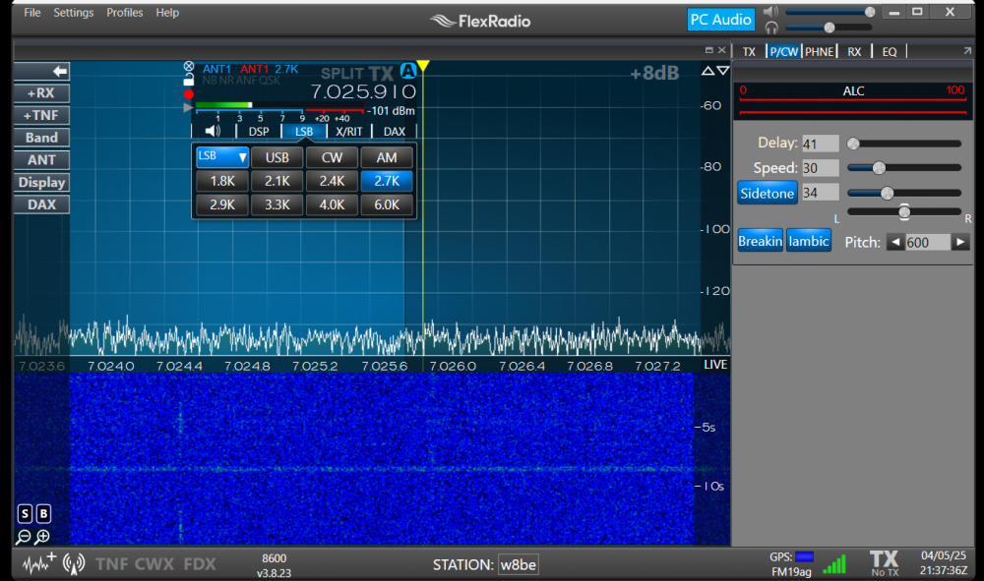Viewport: 984px width, 581px height.
Task: Add a panadapter with waveform plus icon
Action: click(39, 563)
